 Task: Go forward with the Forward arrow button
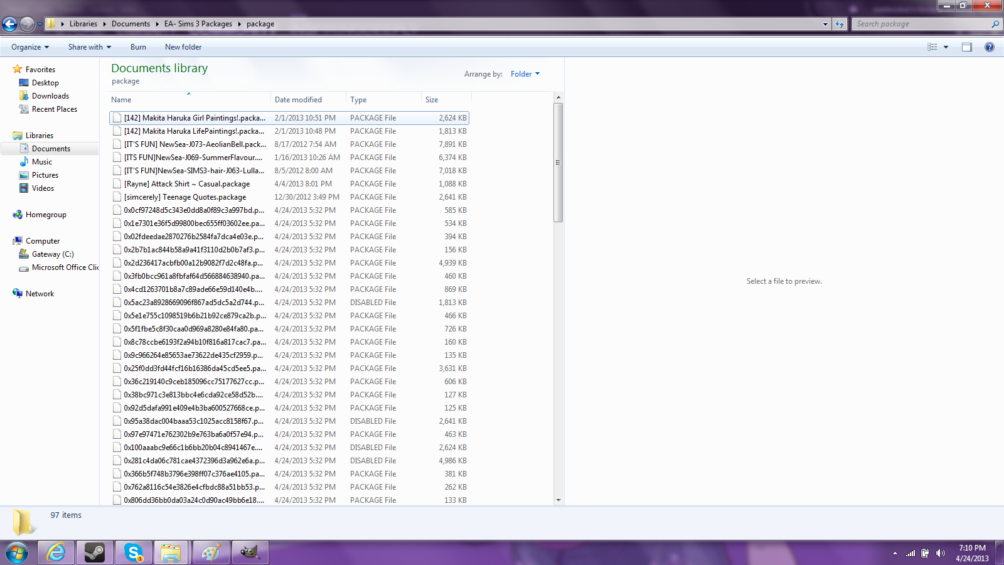27,24
